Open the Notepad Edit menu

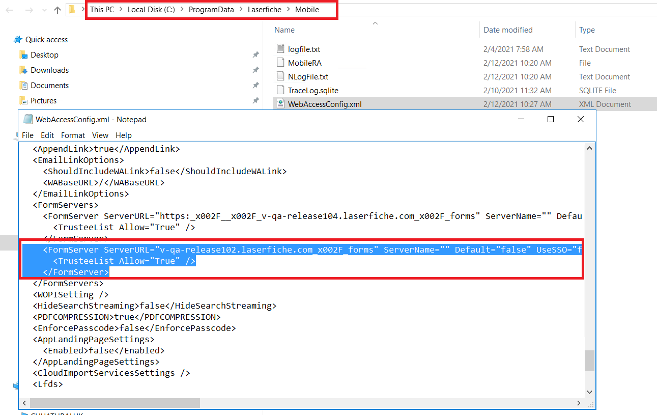point(47,135)
